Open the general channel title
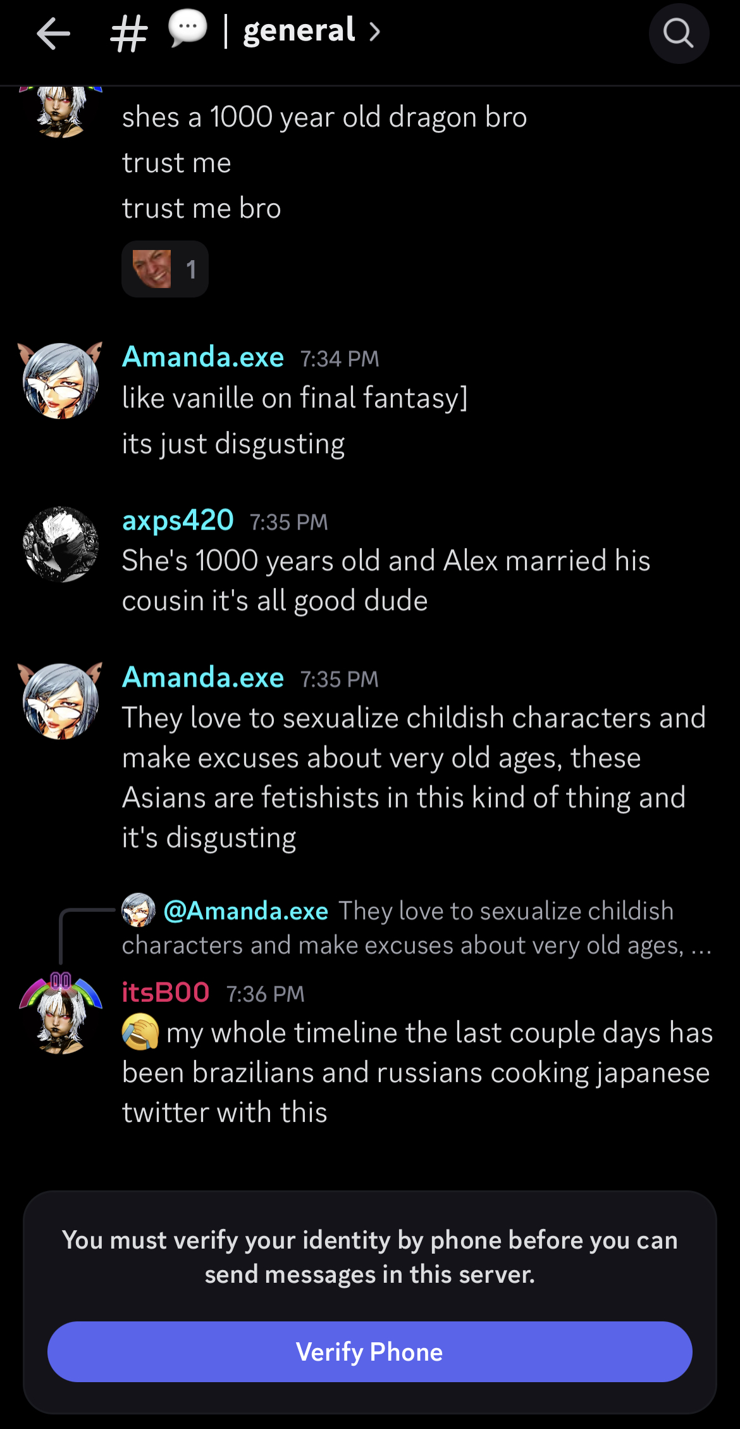Screen dimensions: 740x1429 [x=299, y=31]
